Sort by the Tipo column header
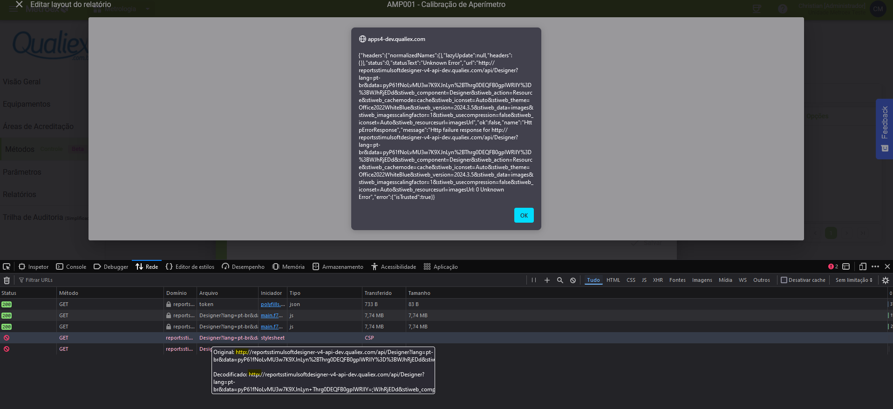 pyautogui.click(x=324, y=293)
